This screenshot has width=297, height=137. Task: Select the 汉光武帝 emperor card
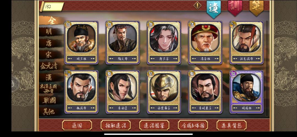click(246, 42)
